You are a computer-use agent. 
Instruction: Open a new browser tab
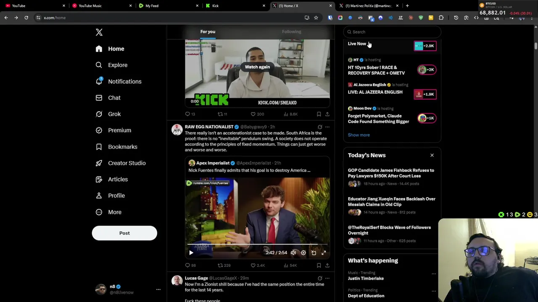tap(407, 6)
